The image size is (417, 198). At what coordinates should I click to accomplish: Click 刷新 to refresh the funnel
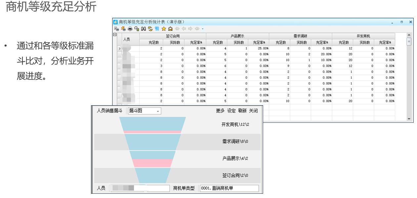click(x=242, y=111)
